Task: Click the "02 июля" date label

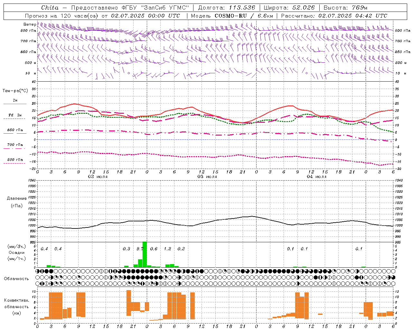Action: [x=98, y=176]
